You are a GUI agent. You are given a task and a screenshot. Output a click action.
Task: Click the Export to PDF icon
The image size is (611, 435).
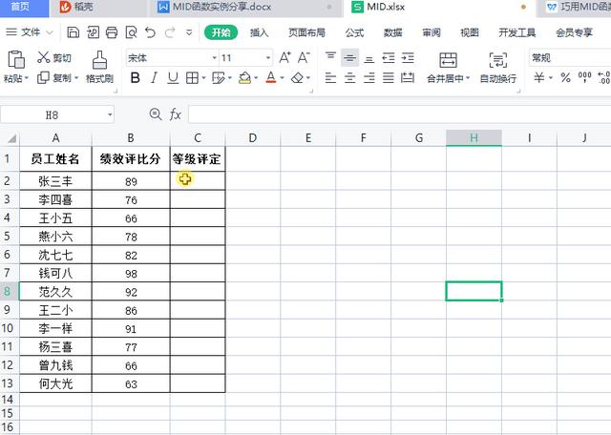point(93,32)
